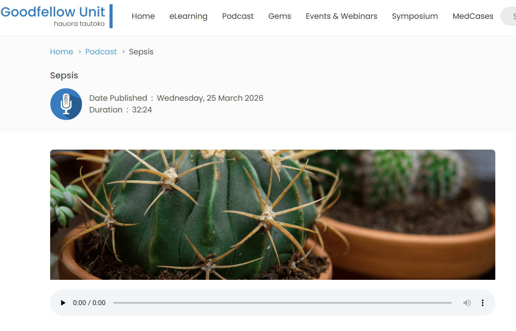Click the cactus banner image
The image size is (516, 331).
tap(272, 215)
